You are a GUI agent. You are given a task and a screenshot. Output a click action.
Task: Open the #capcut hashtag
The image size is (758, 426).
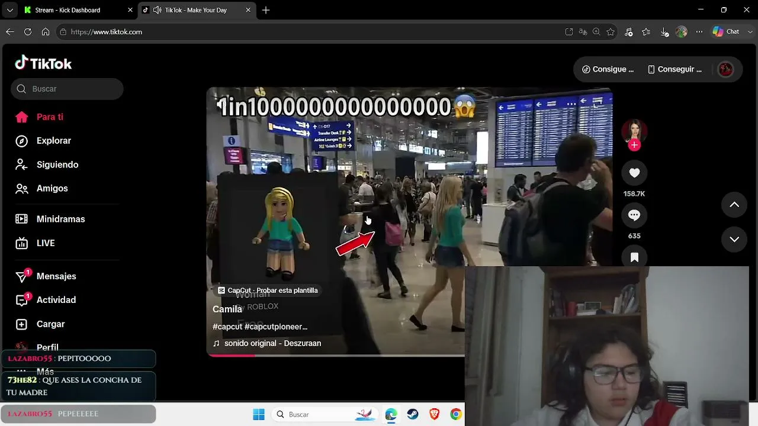227,327
